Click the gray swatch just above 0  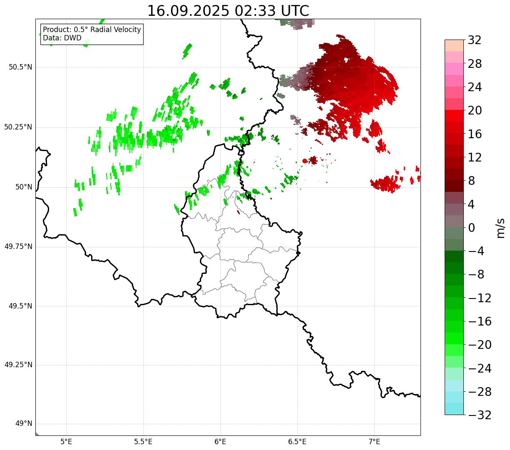454,221
